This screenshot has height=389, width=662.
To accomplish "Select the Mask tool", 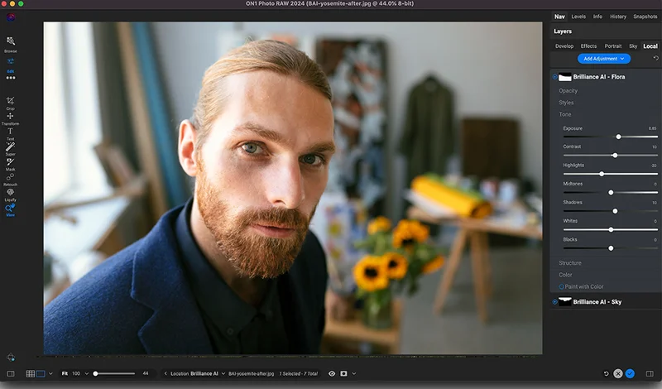I will pos(10,162).
